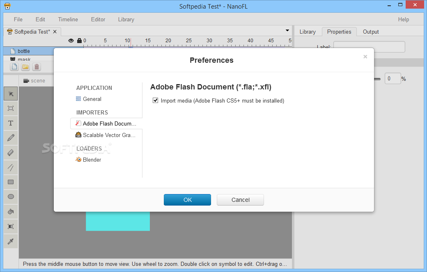Select the Paint Bucket fill tool

tap(11, 212)
